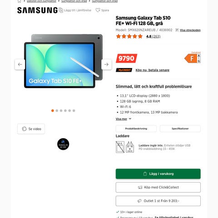Show previous product image with left arrow

20,64
